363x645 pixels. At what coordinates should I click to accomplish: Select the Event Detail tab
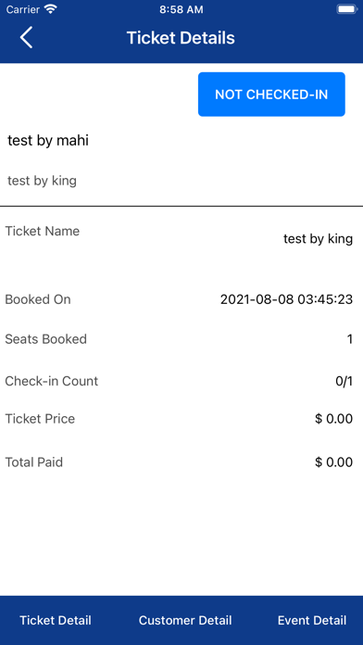(x=312, y=620)
